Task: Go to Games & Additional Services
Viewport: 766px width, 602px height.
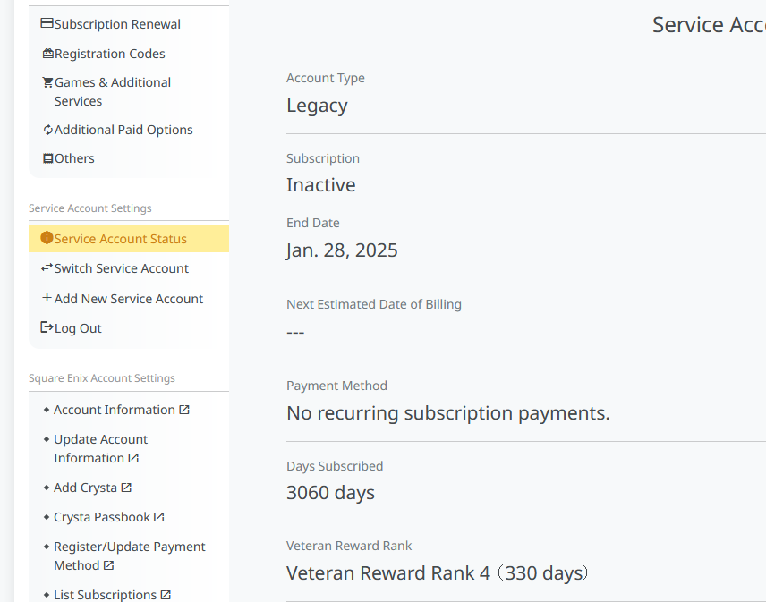Action: pyautogui.click(x=113, y=92)
